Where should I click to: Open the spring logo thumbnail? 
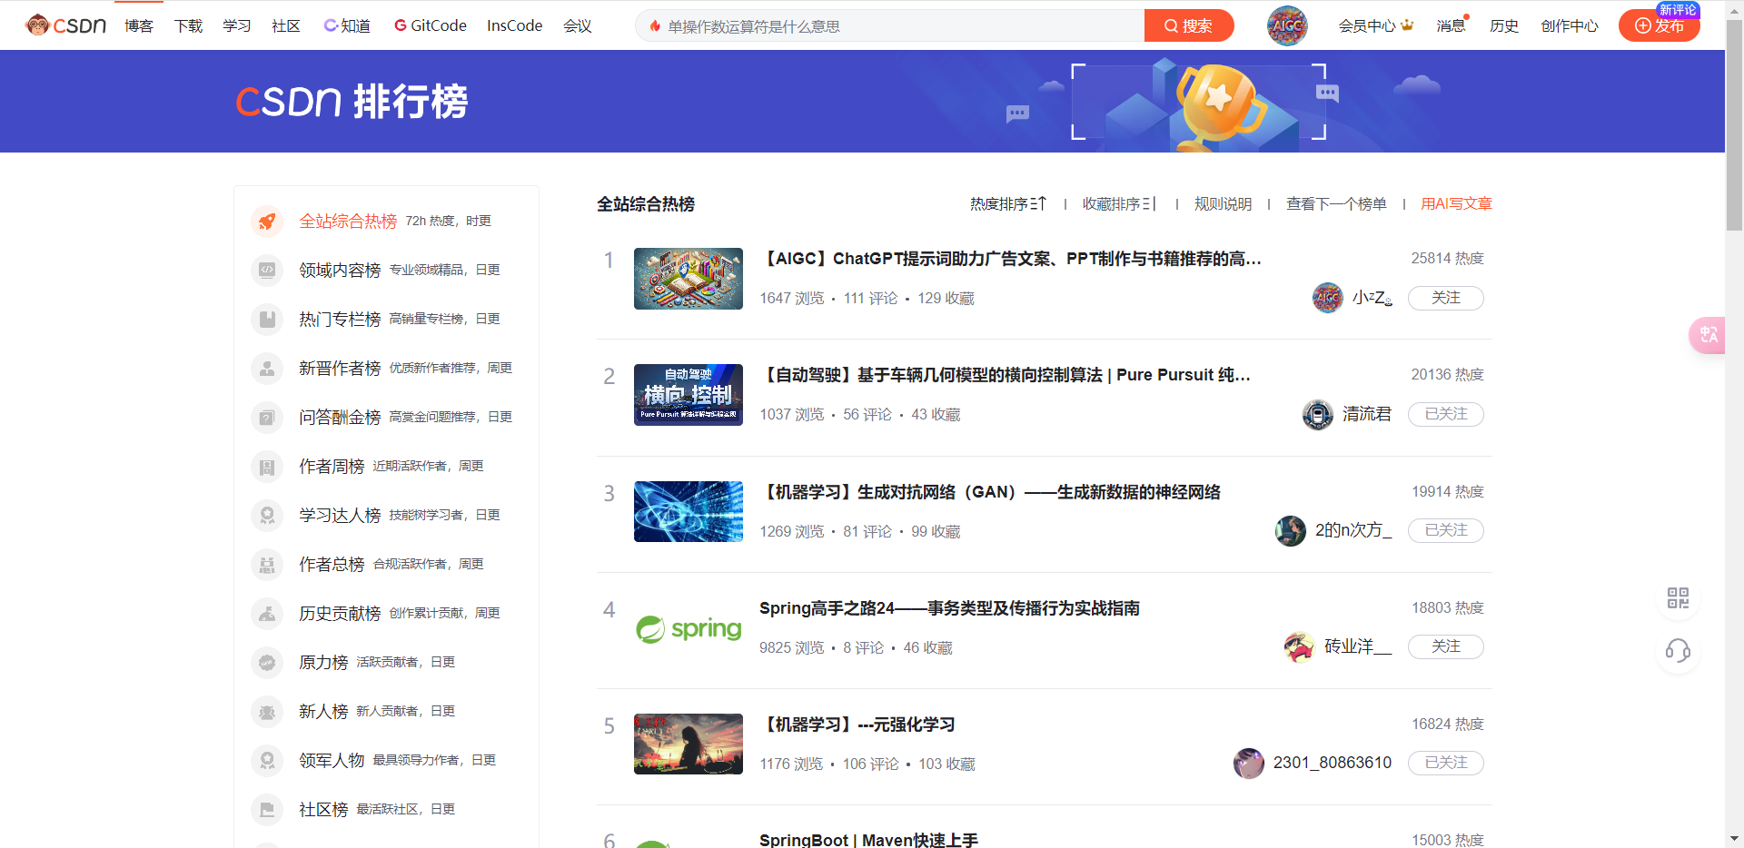point(689,628)
